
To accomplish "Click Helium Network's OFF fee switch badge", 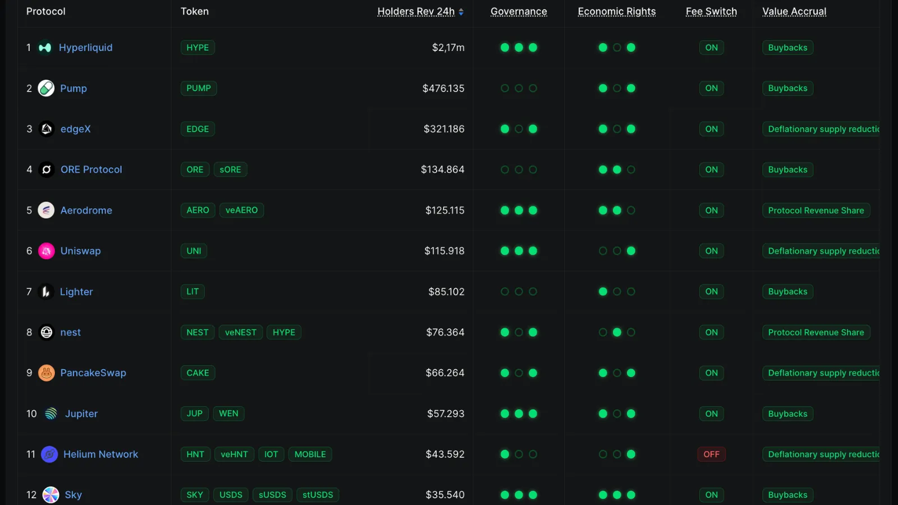I will (712, 454).
